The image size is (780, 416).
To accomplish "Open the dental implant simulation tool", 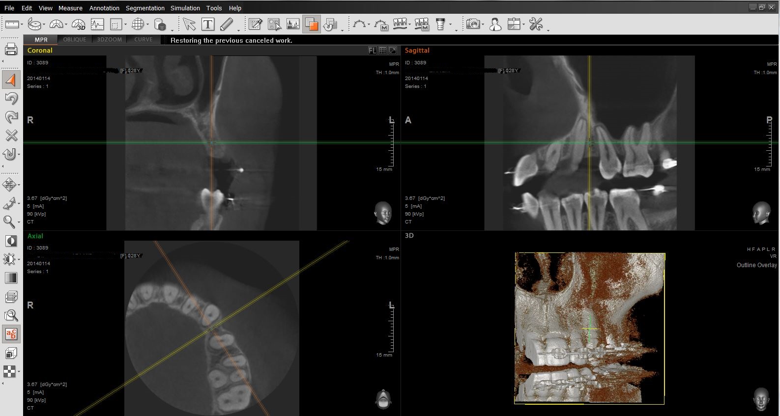I will [440, 24].
